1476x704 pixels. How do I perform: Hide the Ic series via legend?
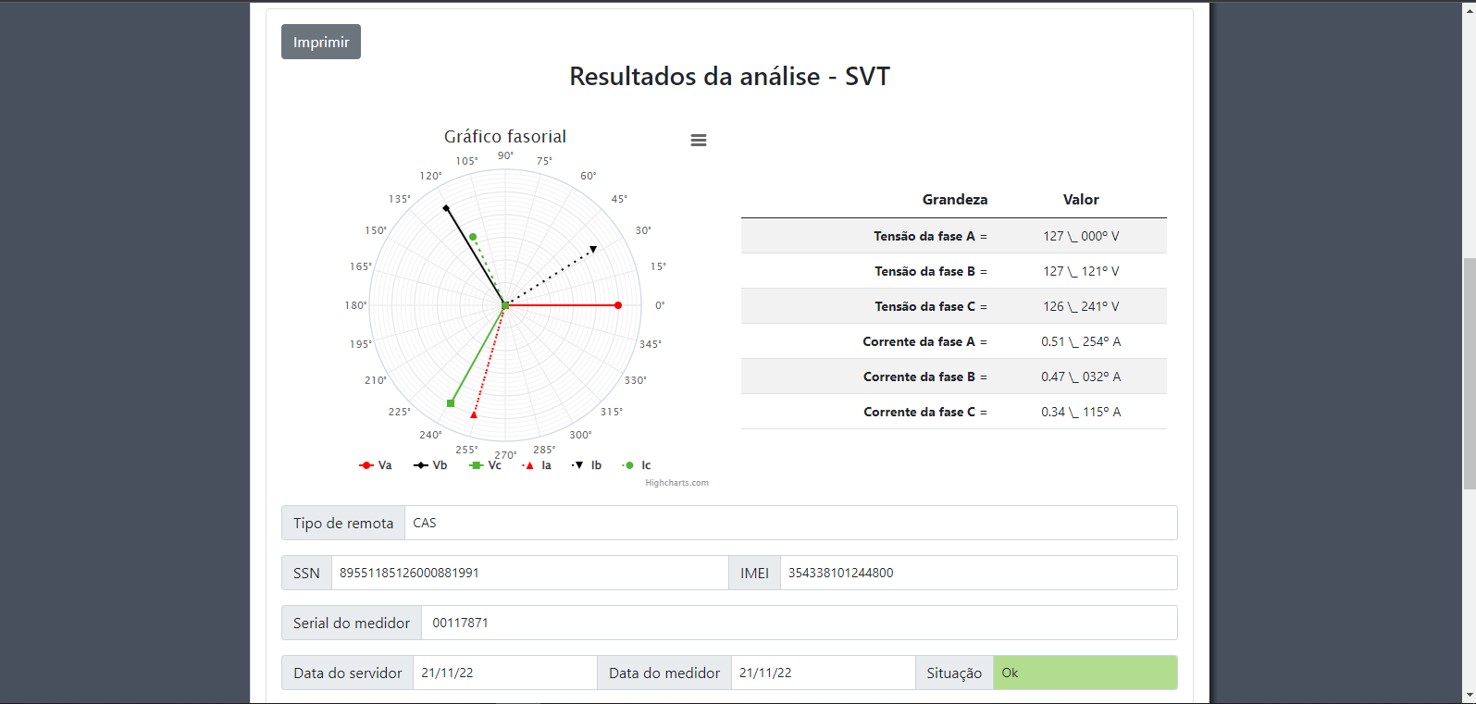[638, 465]
